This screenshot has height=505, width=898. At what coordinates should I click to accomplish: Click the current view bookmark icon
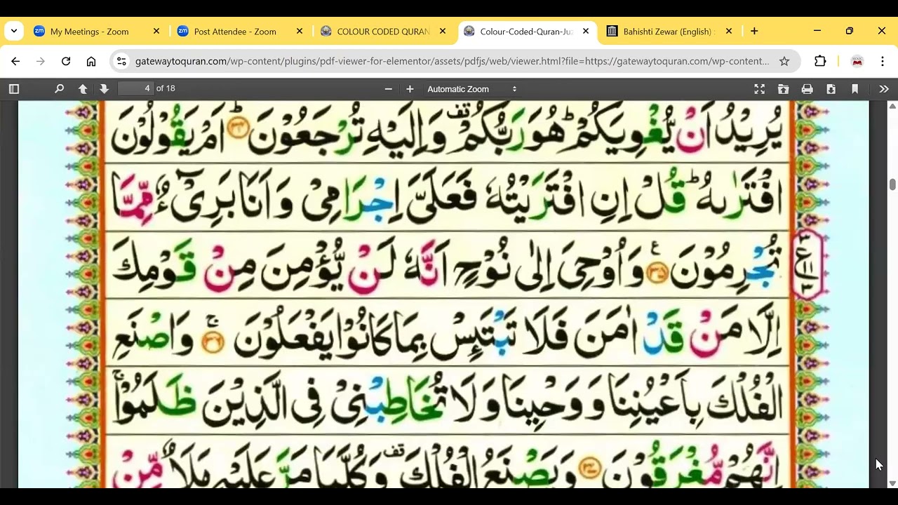(x=855, y=89)
